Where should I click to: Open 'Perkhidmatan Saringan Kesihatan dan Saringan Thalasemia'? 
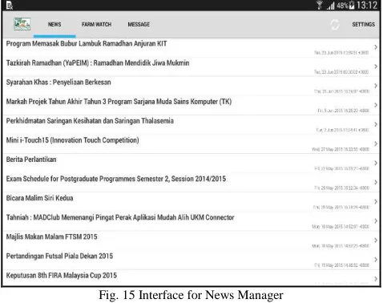coord(90,121)
